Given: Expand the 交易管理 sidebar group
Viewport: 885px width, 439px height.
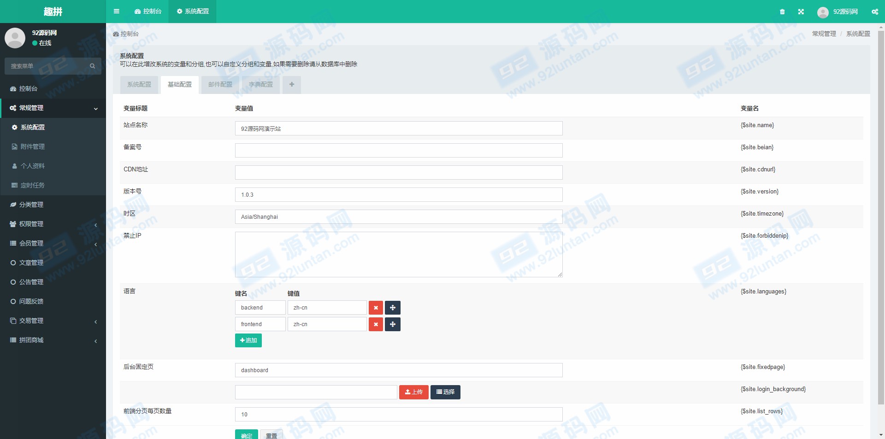Looking at the screenshot, I should tap(53, 321).
